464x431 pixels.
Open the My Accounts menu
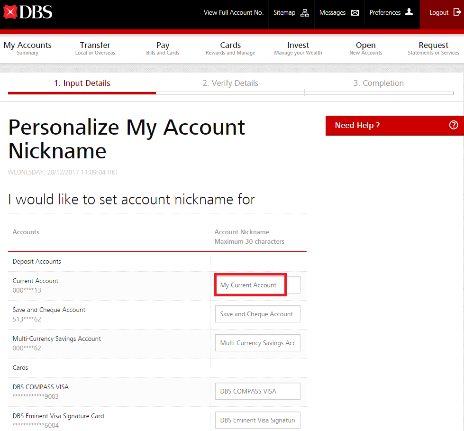point(27,48)
